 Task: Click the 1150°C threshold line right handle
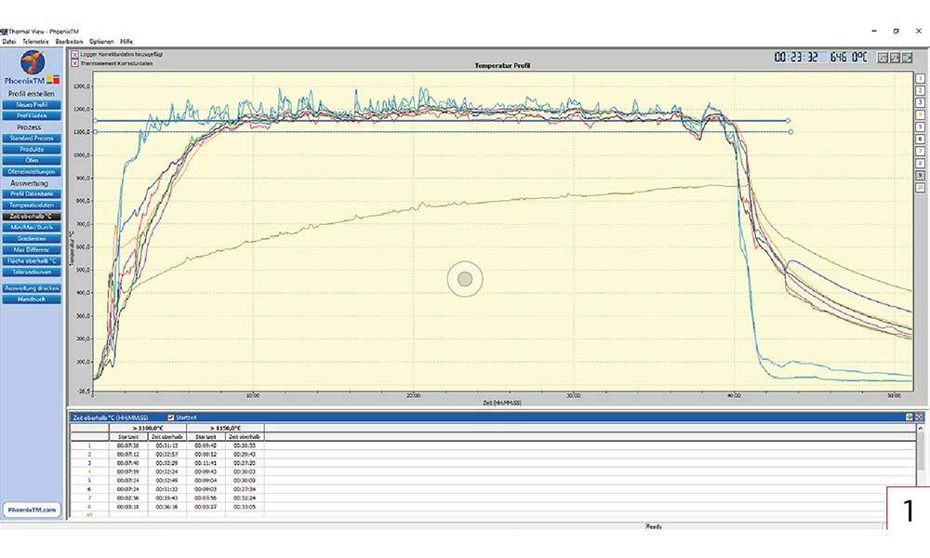click(x=789, y=121)
